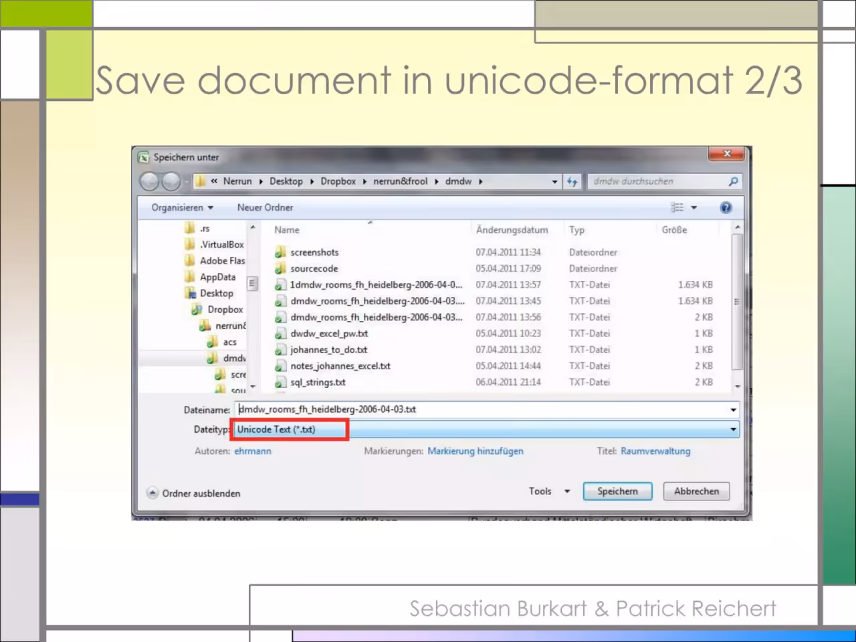This screenshot has height=642, width=856.
Task: Click the Speichern button
Action: (x=617, y=491)
